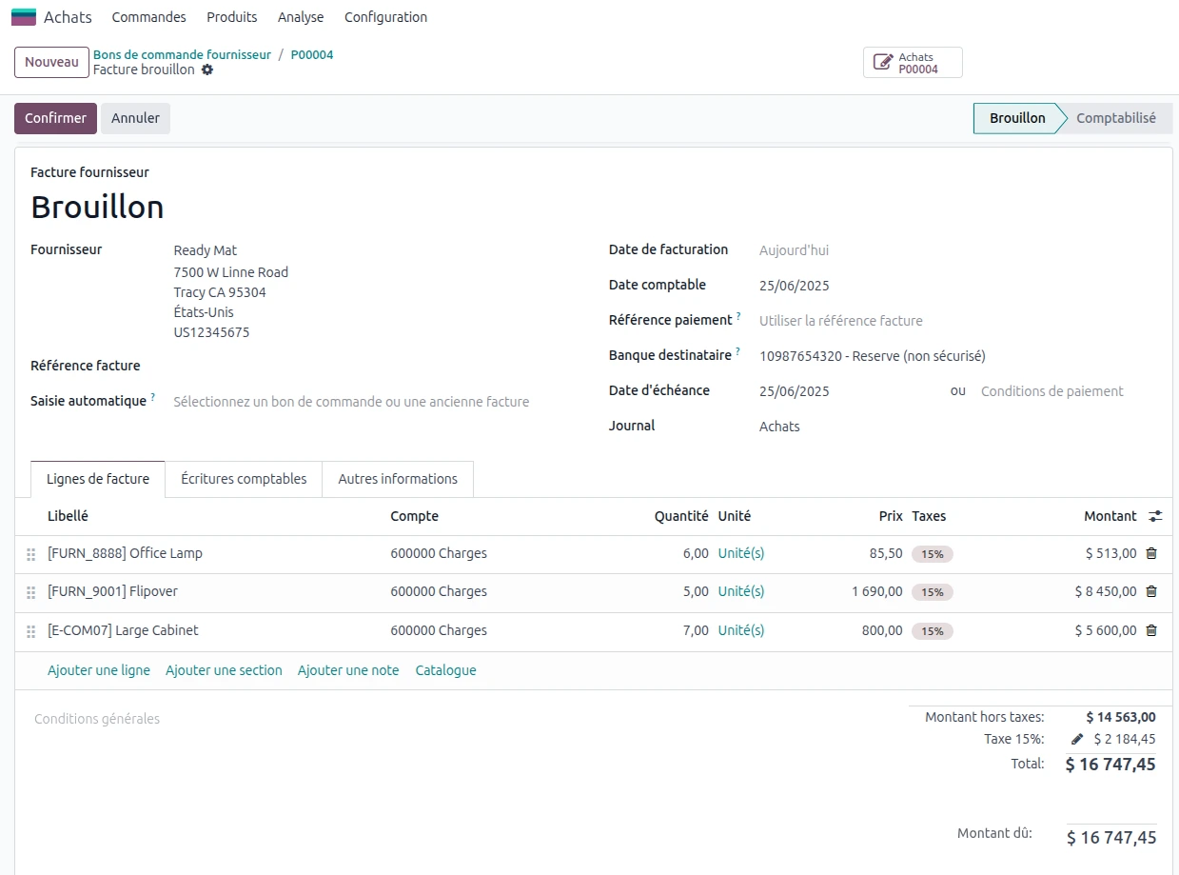Image resolution: width=1179 pixels, height=875 pixels.
Task: Click Ajouter une section
Action: 224,670
